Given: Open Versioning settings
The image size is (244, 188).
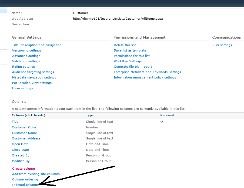Looking at the screenshot, I should coord(26,50).
